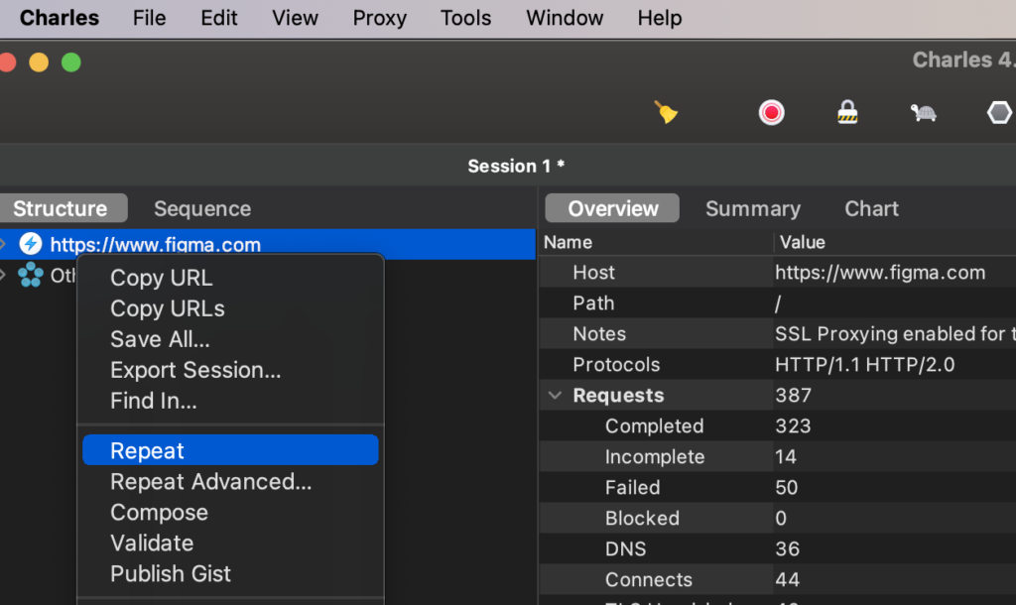Toggle the SSL proxying padlock icon
Viewport: 1016px width, 605px height.
[846, 113]
